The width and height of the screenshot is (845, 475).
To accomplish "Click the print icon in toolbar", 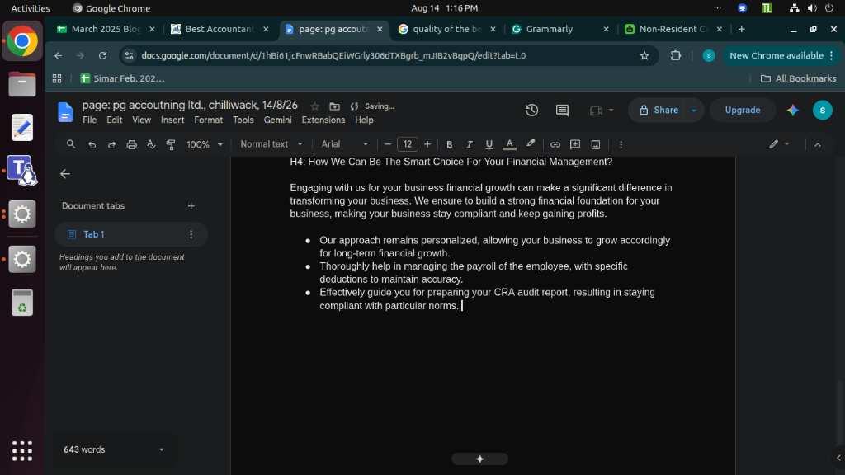I will pyautogui.click(x=131, y=144).
